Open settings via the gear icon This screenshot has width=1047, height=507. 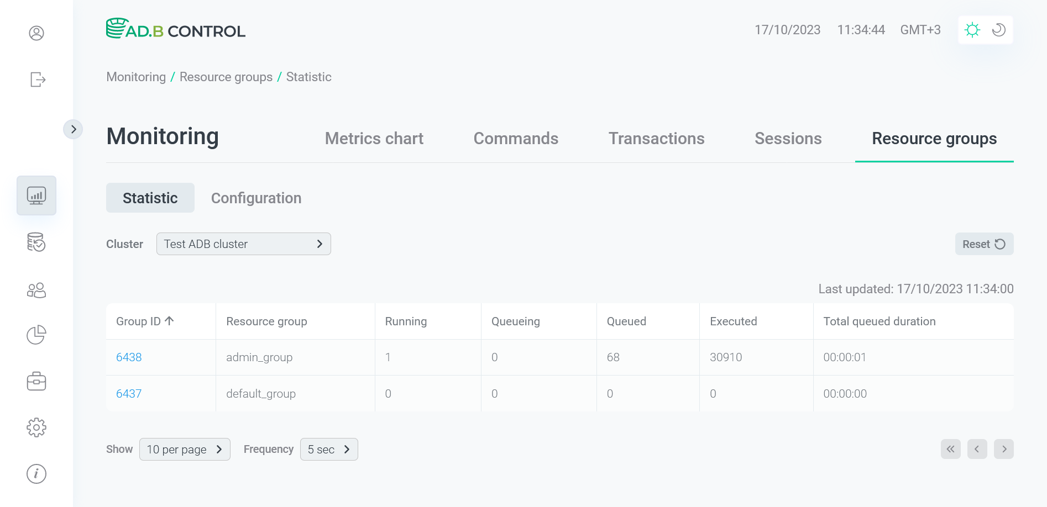point(36,427)
